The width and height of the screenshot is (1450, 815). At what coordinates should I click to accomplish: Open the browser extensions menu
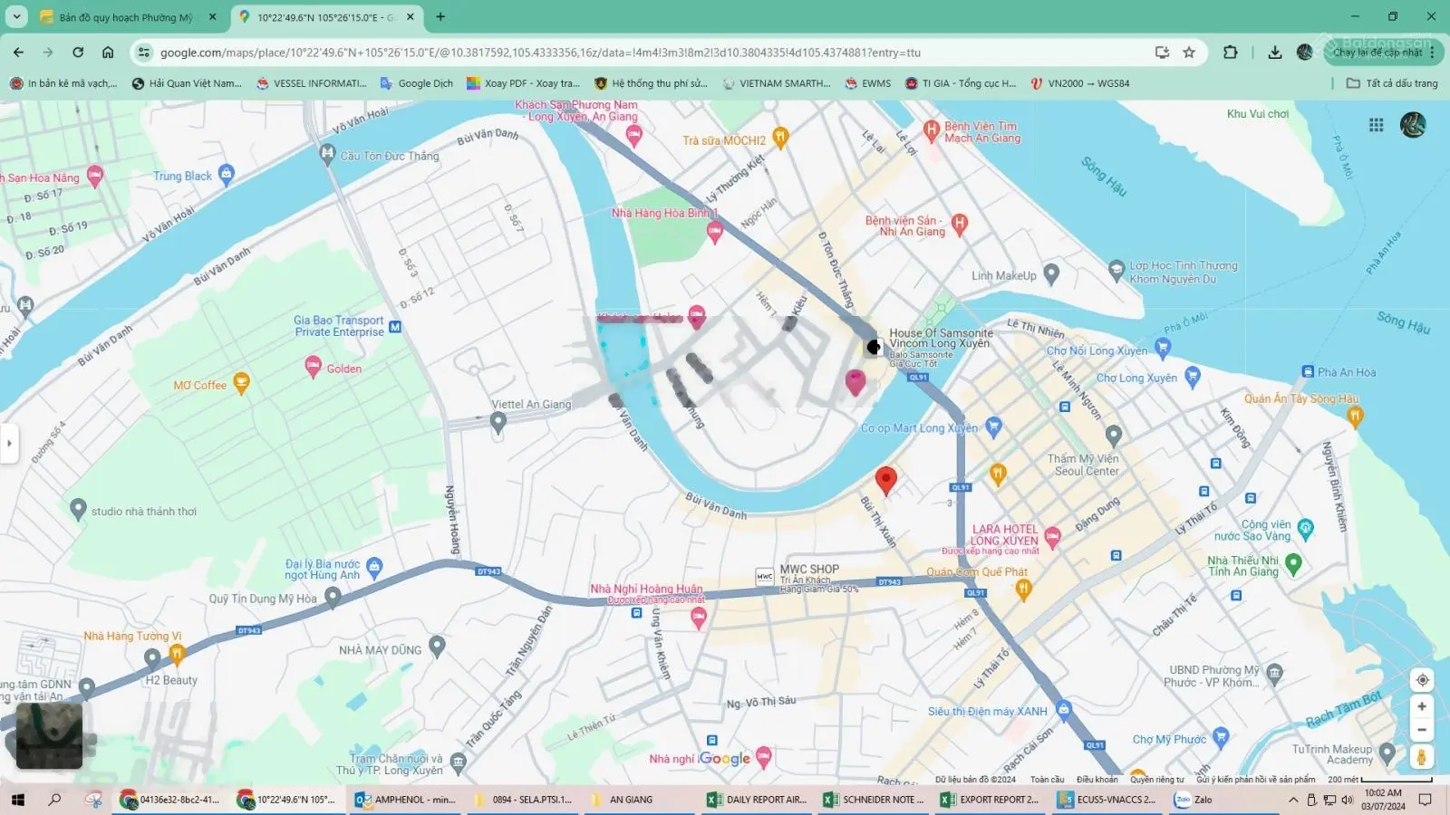click(x=1230, y=53)
